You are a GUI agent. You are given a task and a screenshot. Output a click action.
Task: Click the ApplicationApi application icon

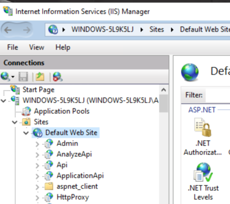49,176
